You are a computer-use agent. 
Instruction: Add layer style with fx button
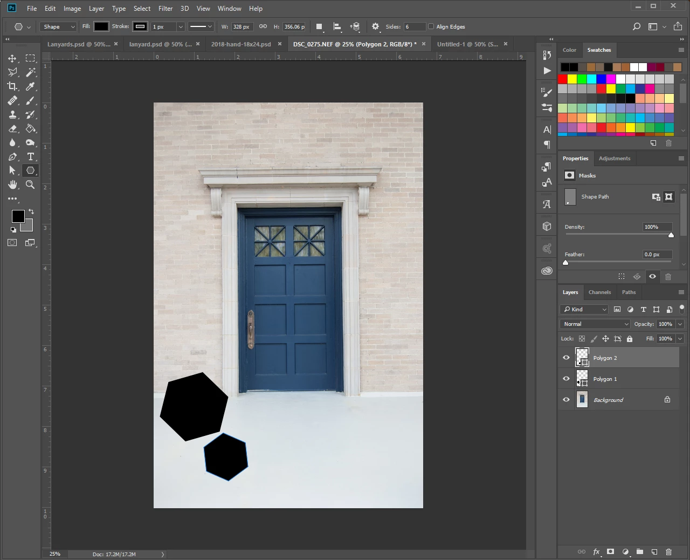tap(596, 552)
